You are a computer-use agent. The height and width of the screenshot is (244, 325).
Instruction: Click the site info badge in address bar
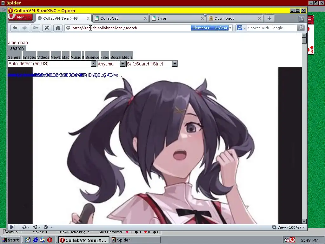68,28
